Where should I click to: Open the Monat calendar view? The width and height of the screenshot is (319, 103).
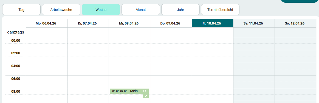141,10
